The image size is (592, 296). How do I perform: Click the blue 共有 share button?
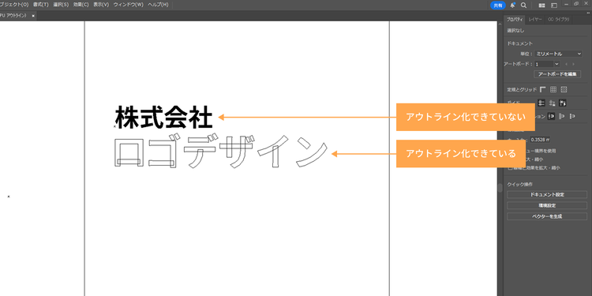498,6
